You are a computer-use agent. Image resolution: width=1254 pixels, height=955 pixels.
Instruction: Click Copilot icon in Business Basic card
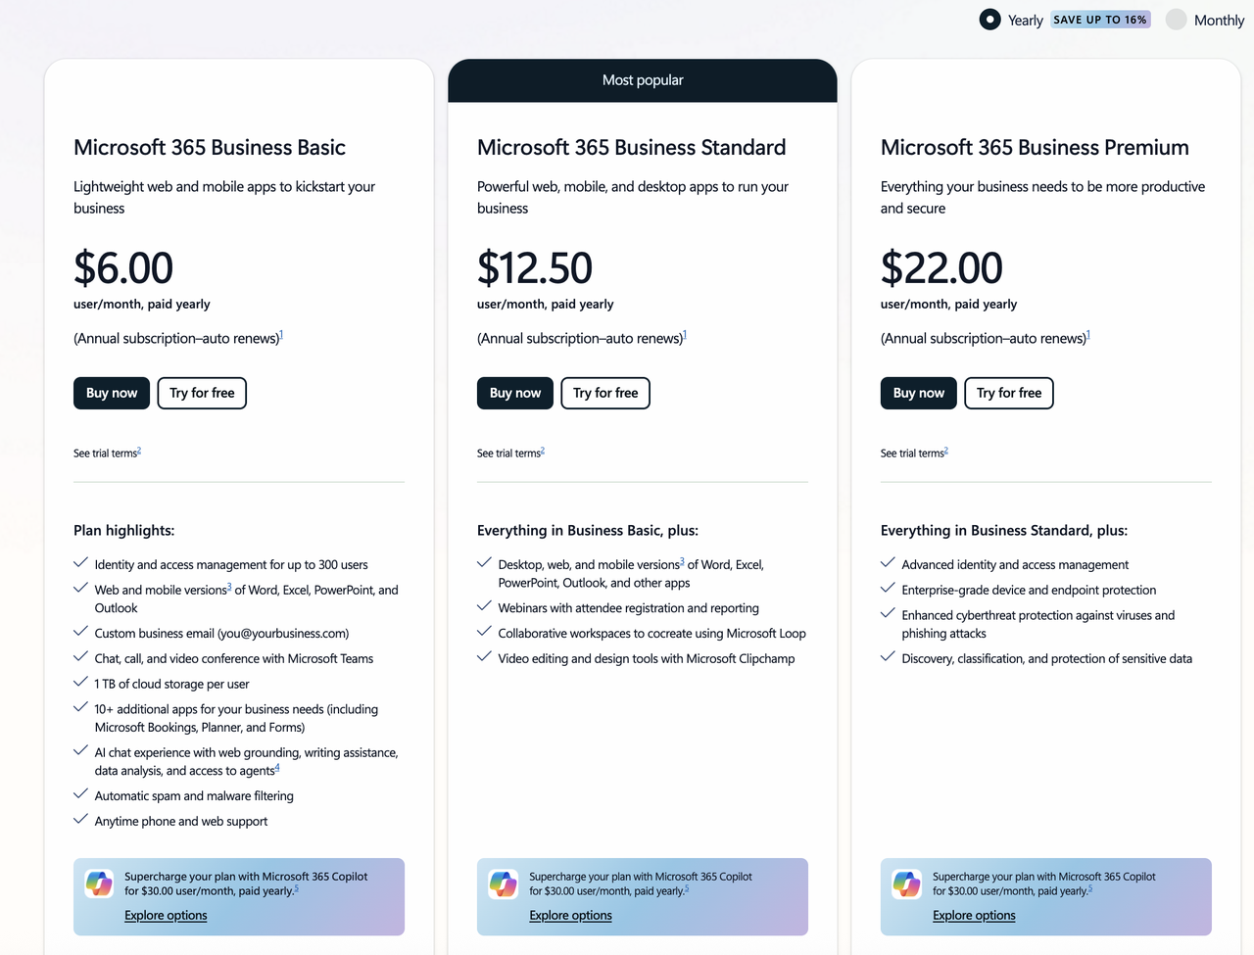[x=99, y=883]
